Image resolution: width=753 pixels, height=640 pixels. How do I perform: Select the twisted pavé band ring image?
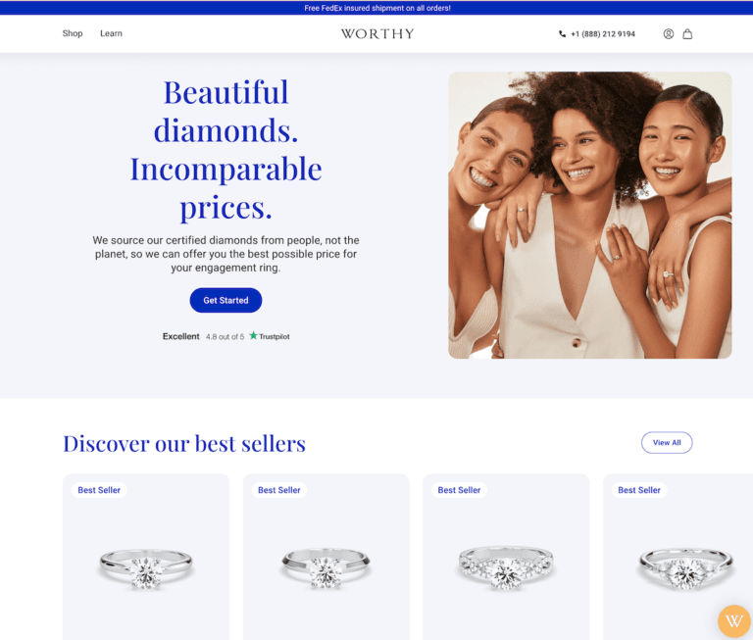click(505, 567)
